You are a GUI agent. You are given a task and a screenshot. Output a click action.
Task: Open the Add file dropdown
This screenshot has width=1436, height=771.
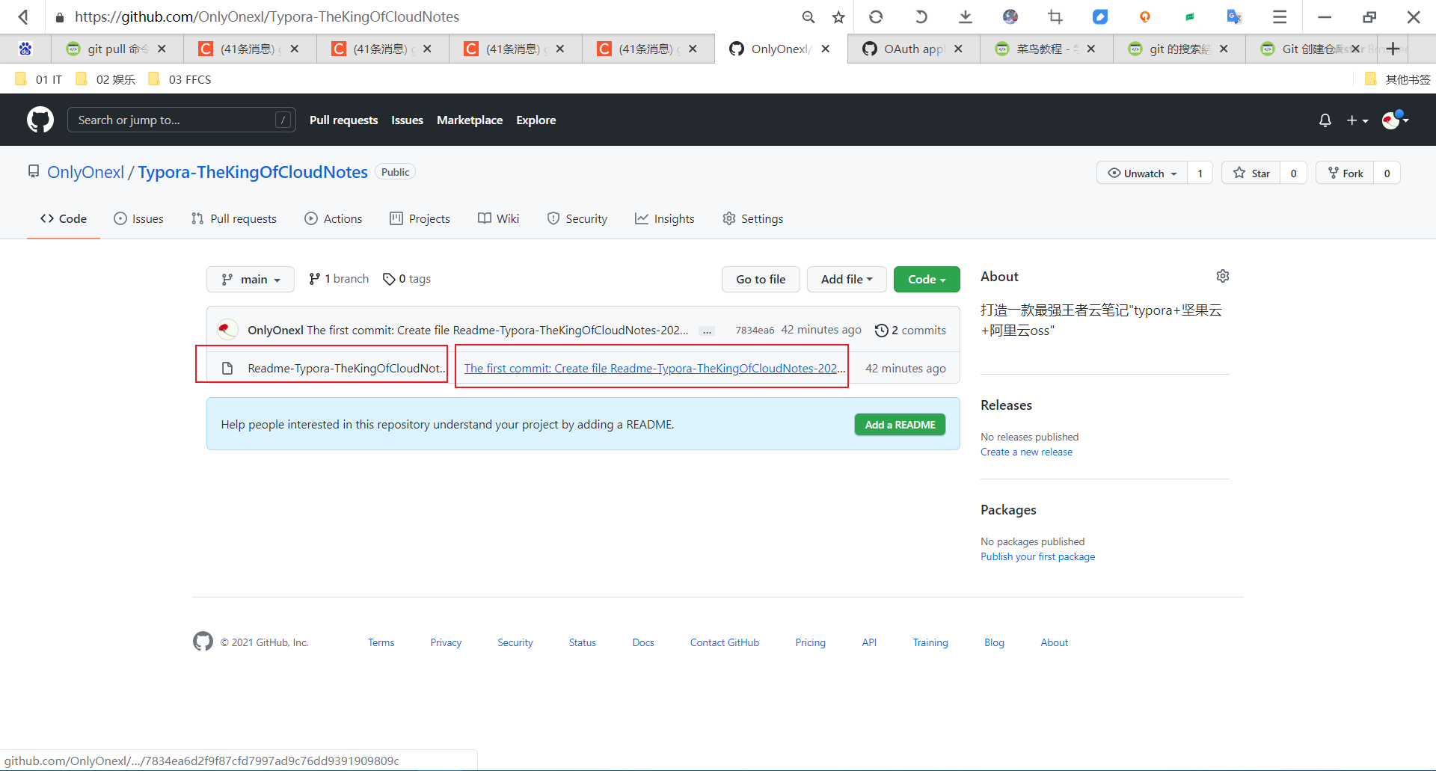click(x=847, y=279)
